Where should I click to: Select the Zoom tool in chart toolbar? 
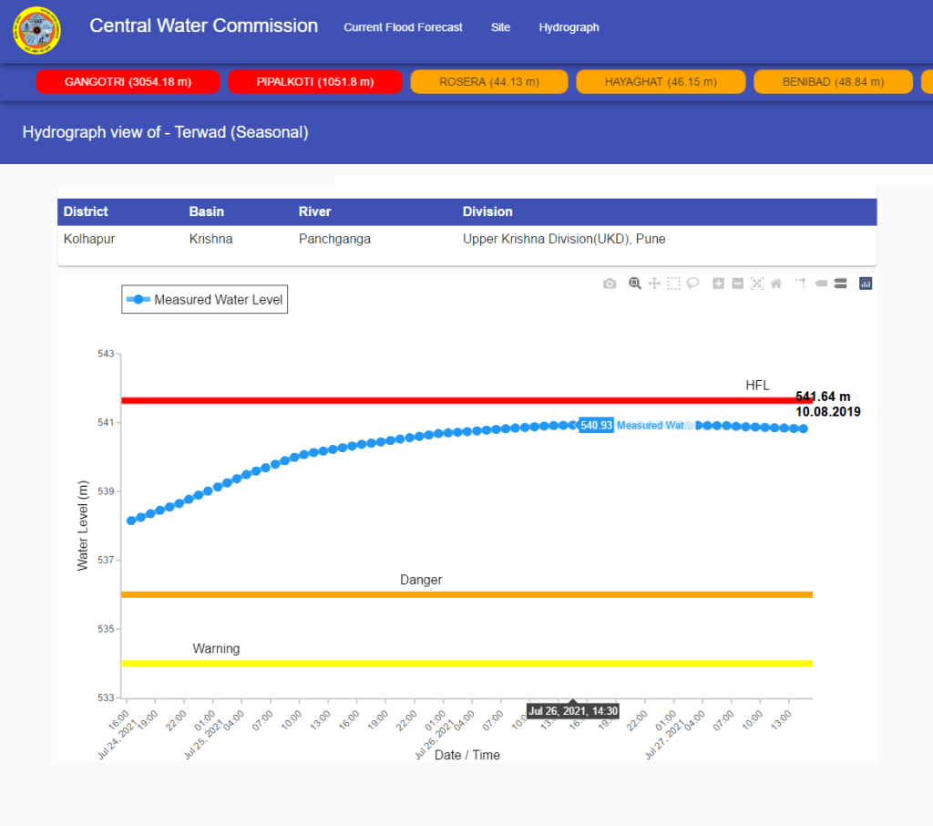pos(635,284)
